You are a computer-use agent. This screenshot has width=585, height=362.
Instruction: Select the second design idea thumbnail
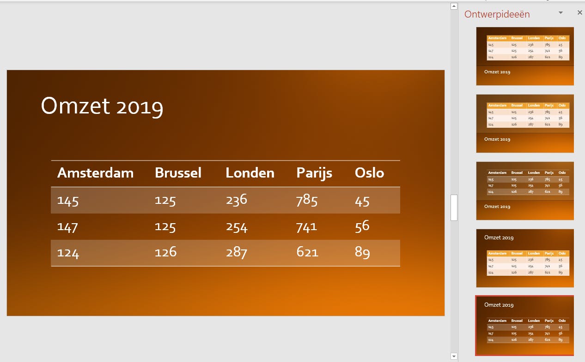coord(525,124)
